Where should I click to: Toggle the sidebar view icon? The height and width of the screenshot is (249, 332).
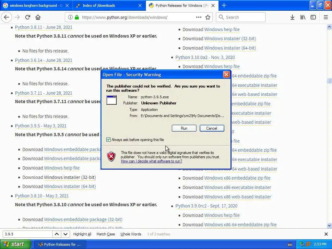[313, 17]
